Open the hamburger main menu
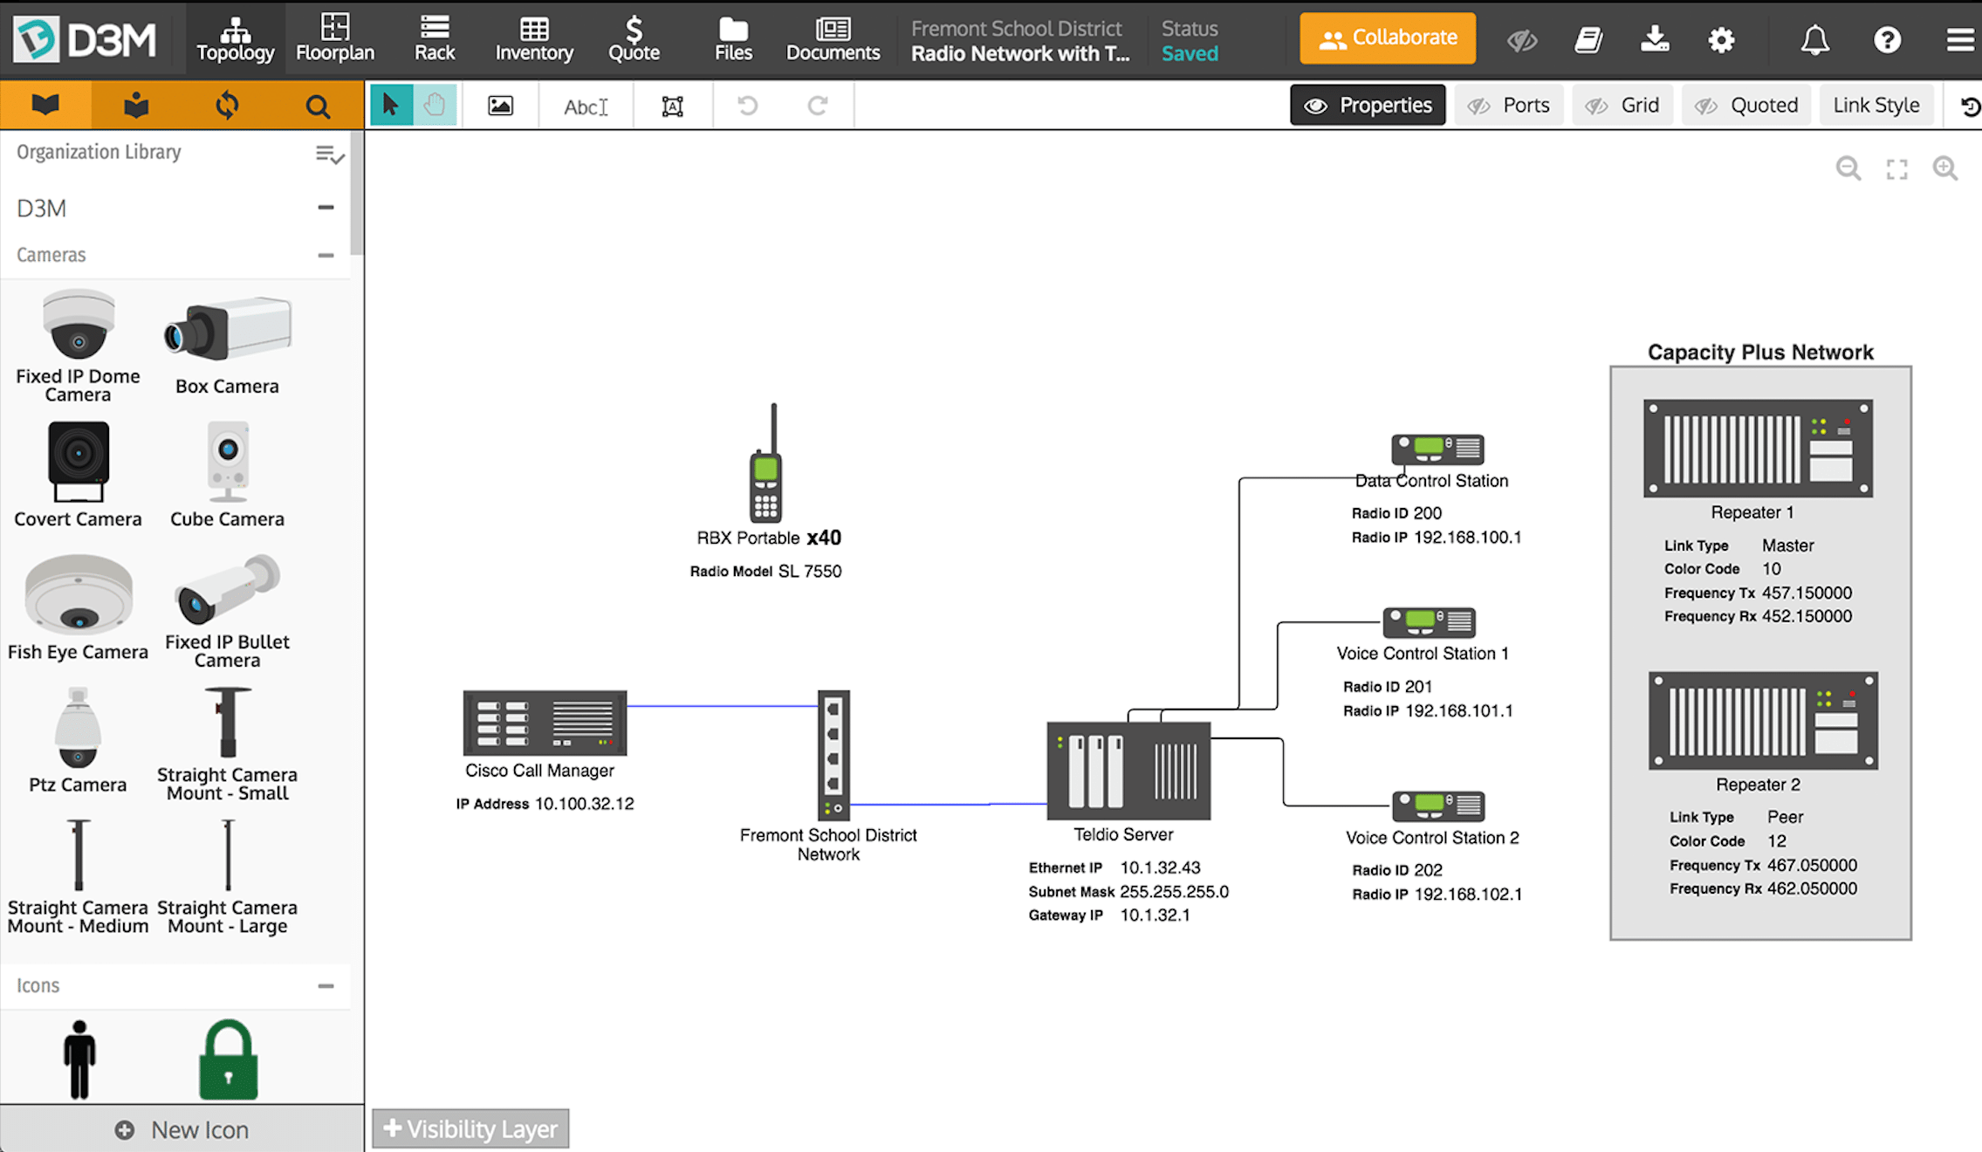 click(x=1960, y=40)
